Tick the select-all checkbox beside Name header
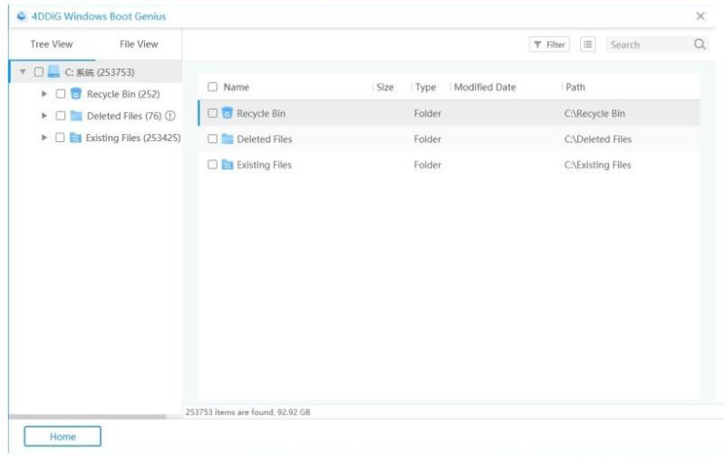The height and width of the screenshot is (460, 725). (x=212, y=87)
